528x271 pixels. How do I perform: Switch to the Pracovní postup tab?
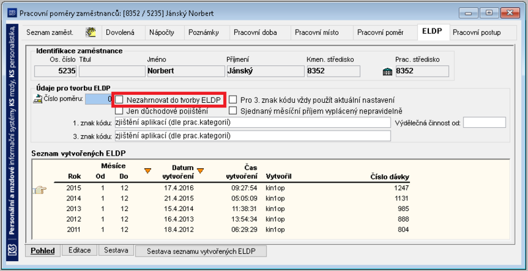coord(482,32)
